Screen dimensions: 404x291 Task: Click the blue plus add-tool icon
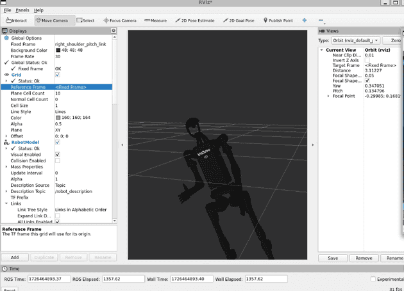click(305, 20)
